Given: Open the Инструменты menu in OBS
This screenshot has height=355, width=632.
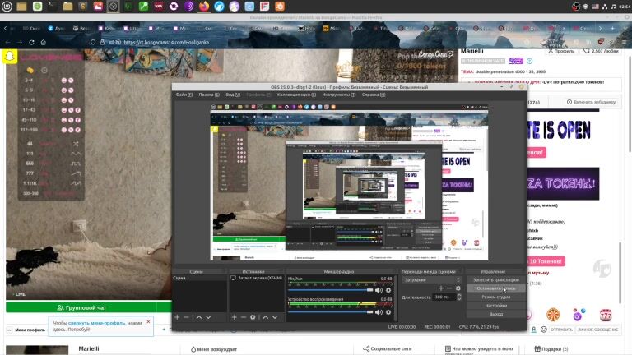Looking at the screenshot, I should tap(337, 95).
